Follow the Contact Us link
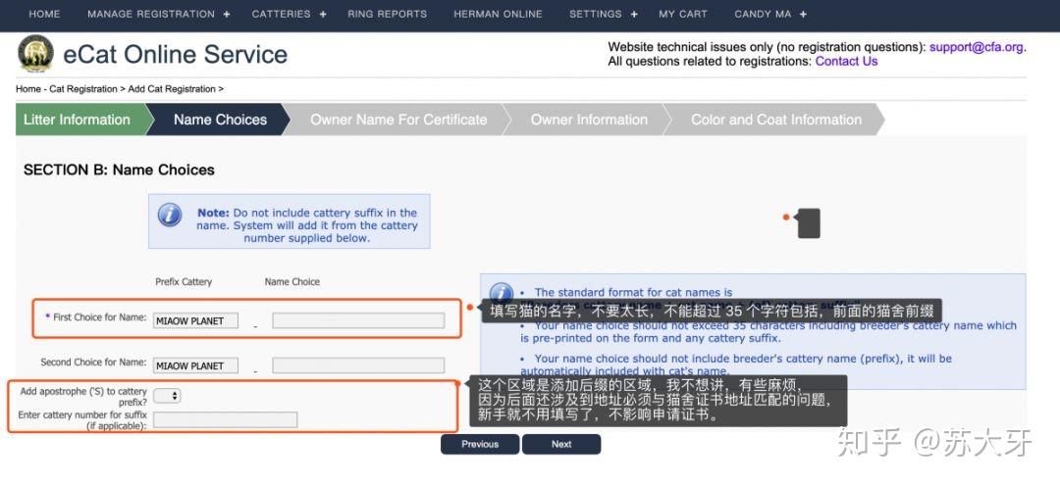This screenshot has height=486, width=1060. 846,62
